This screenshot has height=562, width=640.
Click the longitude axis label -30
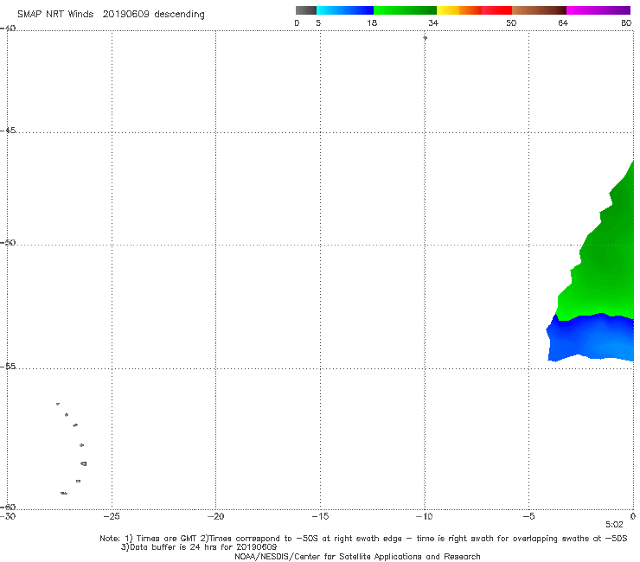8,516
